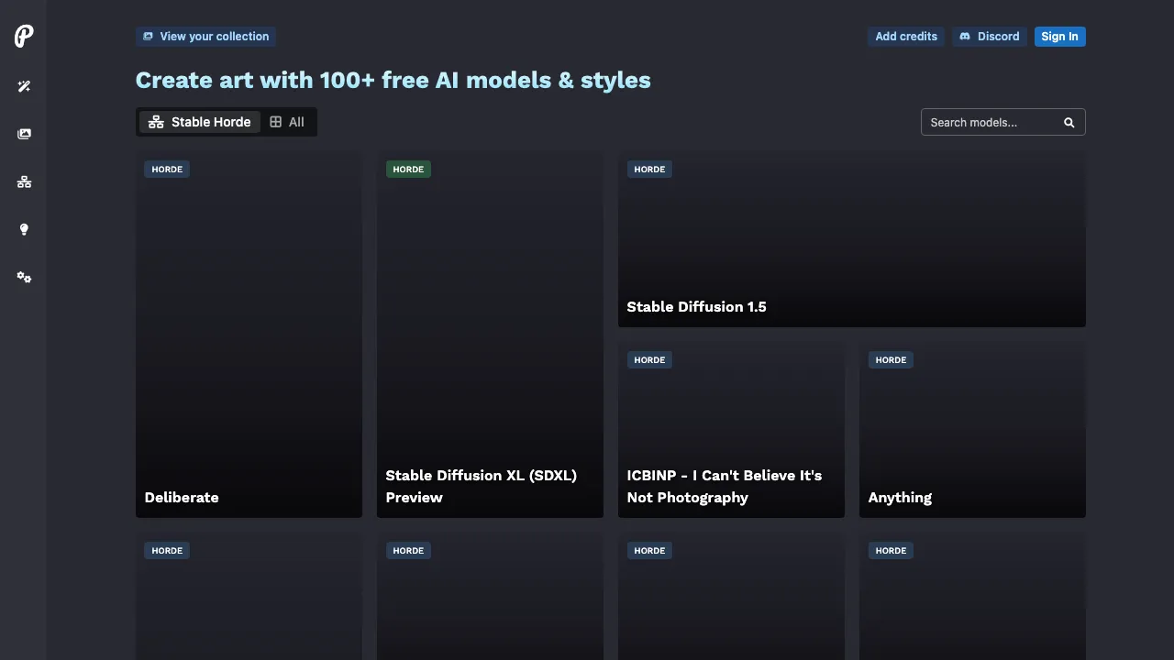Screen dimensions: 1174x660
Task: Click the P logo in the sidebar
Action: 24,37
